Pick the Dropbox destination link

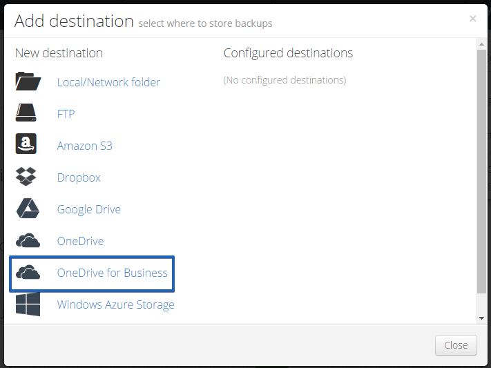pyautogui.click(x=79, y=177)
